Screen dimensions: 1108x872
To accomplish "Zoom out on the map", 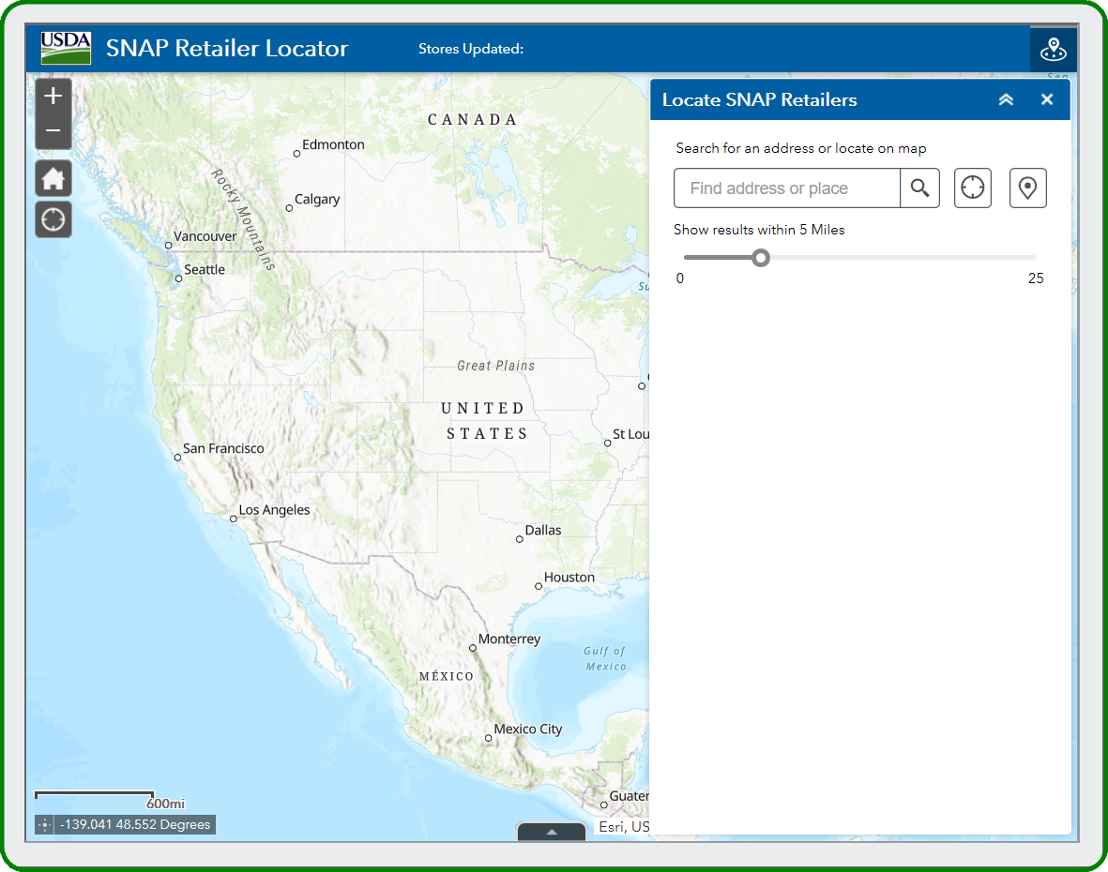I will (53, 131).
